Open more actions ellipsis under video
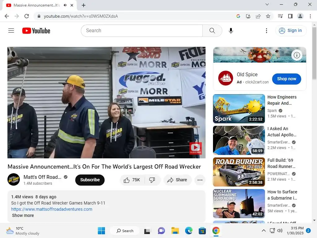This screenshot has width=317, height=238. point(200,180)
